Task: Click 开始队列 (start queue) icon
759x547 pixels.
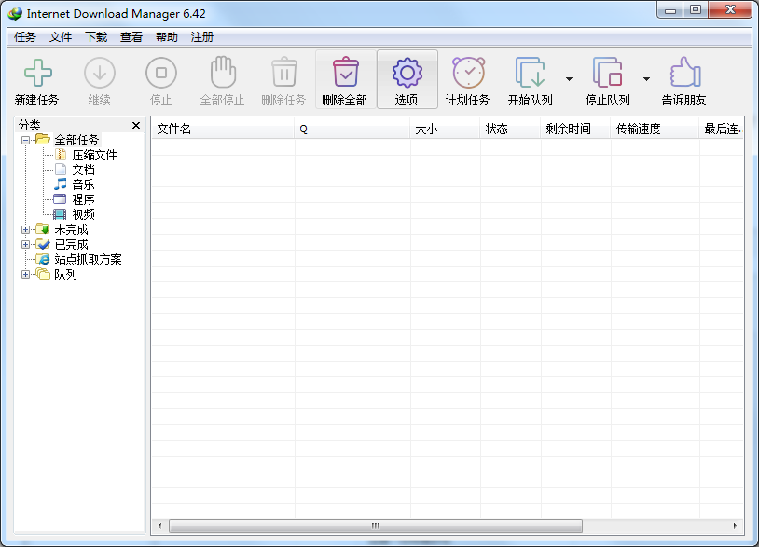Action: [x=530, y=73]
